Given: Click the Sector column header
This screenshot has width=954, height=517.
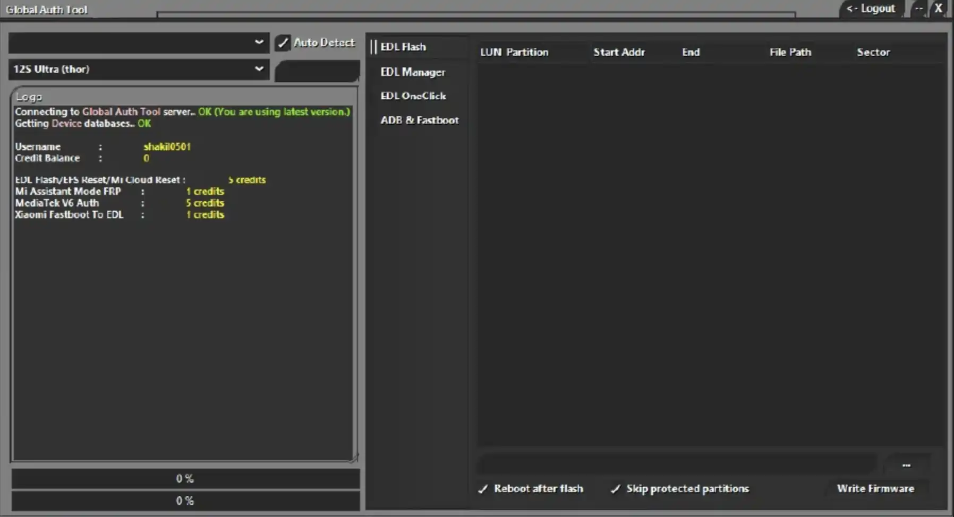Looking at the screenshot, I should pyautogui.click(x=873, y=52).
